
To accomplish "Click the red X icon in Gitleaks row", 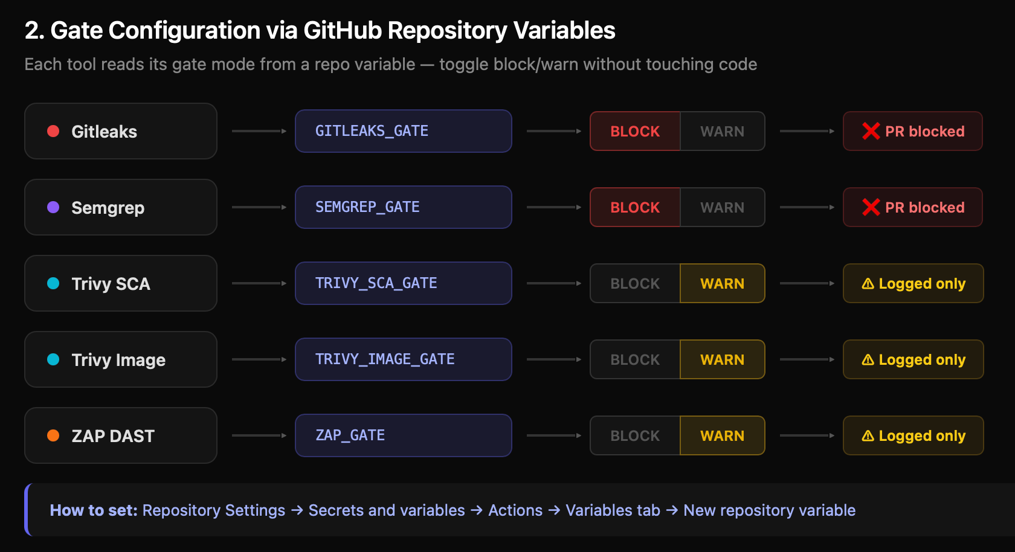I will coord(871,131).
